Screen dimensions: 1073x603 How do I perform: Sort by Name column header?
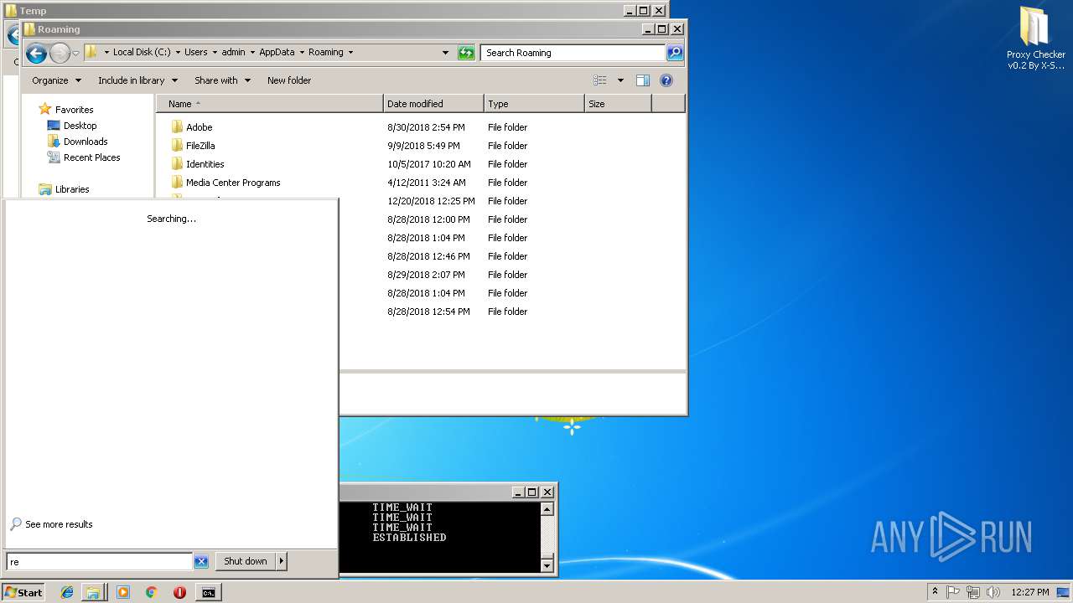(x=269, y=104)
